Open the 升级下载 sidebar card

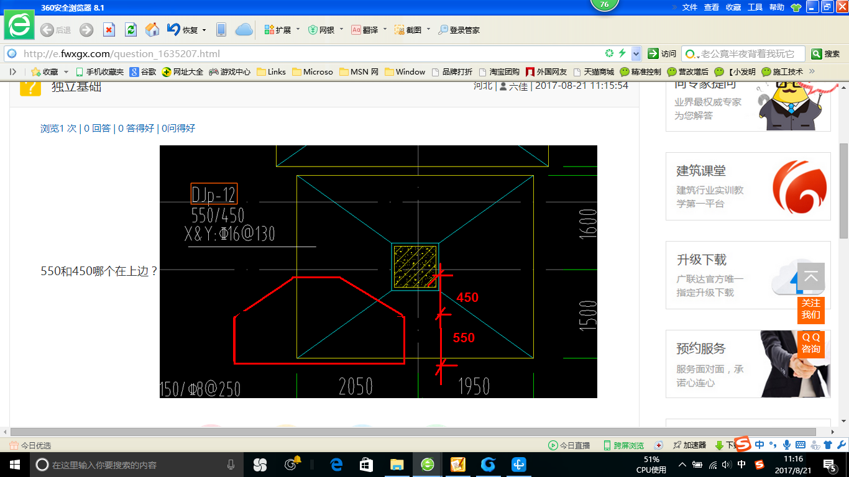(x=748, y=275)
